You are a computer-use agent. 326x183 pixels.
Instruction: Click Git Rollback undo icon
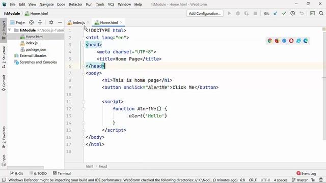point(302,13)
